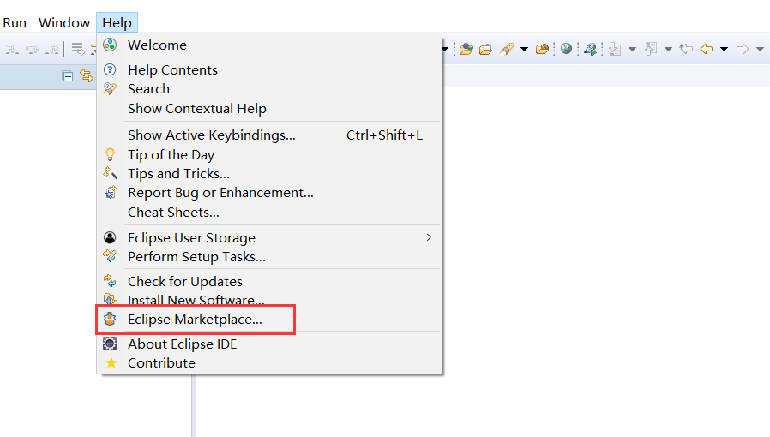Click the globe with green play icon
The width and height of the screenshot is (770, 437).
pyautogui.click(x=591, y=49)
